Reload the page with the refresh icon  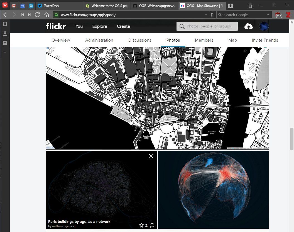(37, 15)
